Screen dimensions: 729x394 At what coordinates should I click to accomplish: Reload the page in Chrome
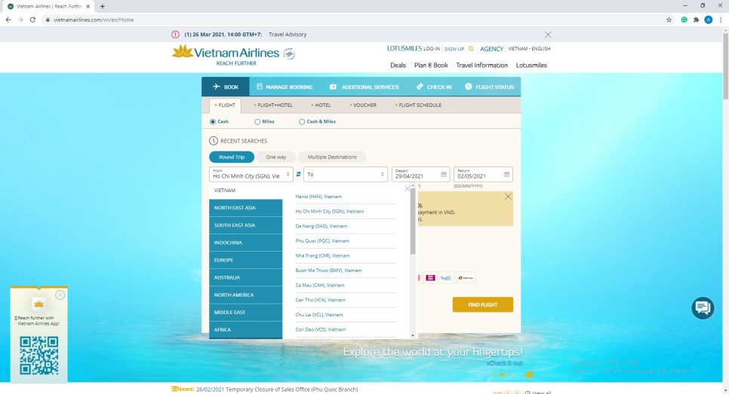(x=32, y=20)
